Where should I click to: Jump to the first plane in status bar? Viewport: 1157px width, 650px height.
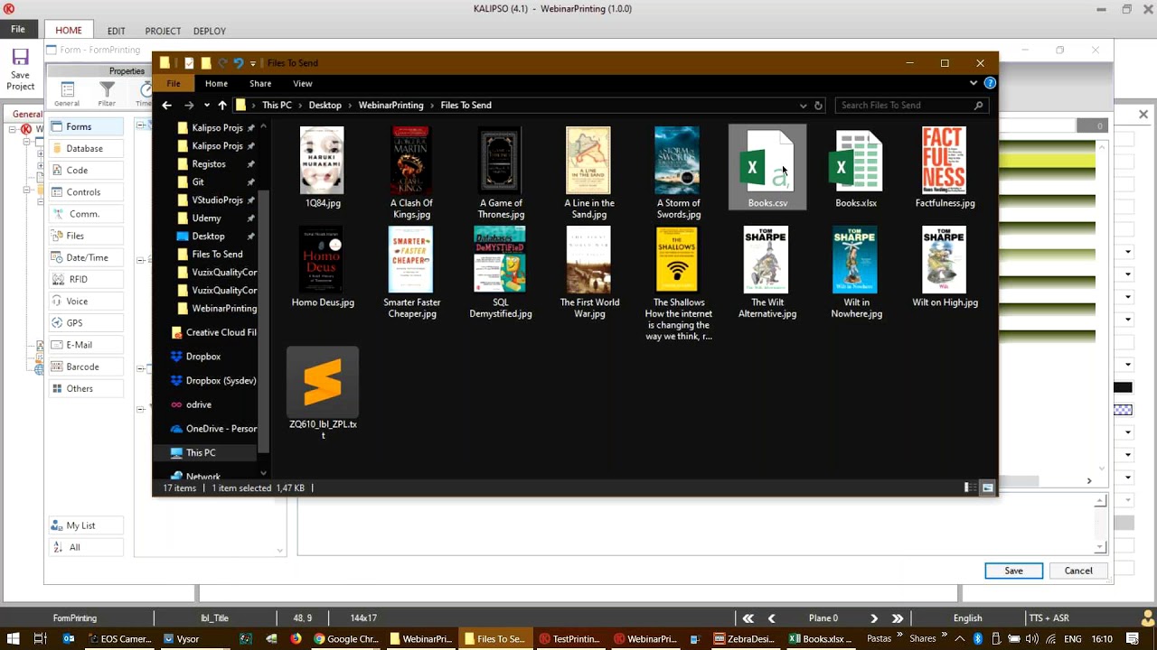pyautogui.click(x=748, y=618)
